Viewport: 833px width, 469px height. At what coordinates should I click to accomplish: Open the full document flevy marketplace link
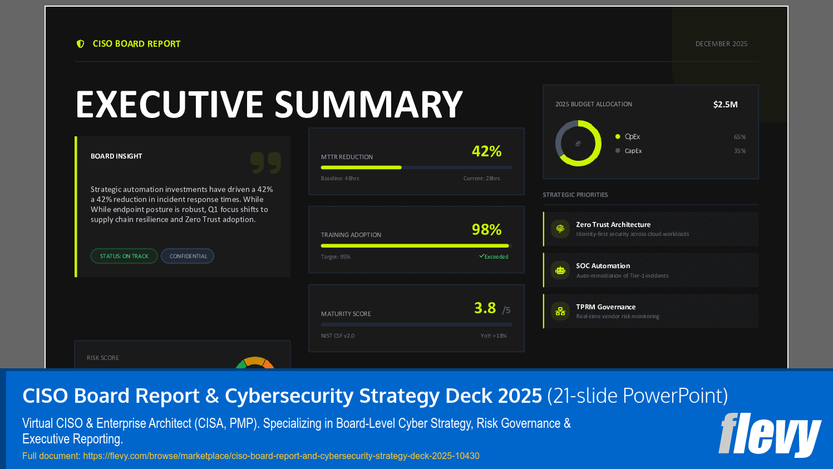pos(280,456)
